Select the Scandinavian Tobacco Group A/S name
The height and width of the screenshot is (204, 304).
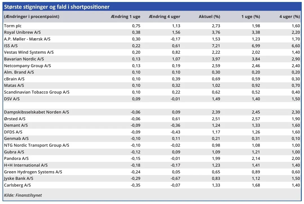(37, 92)
